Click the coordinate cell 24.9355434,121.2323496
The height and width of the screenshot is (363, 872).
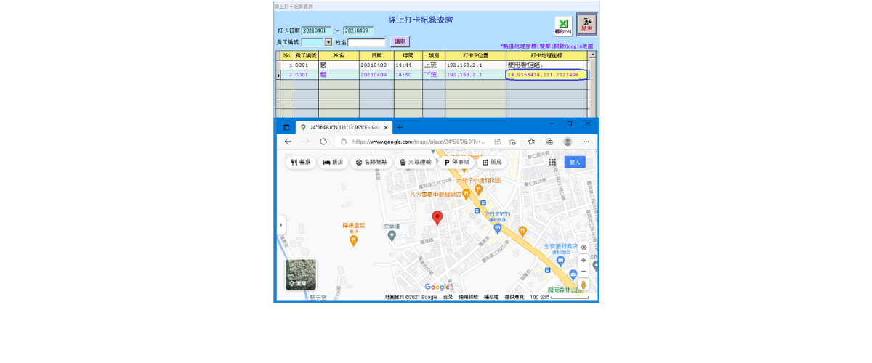tap(546, 74)
